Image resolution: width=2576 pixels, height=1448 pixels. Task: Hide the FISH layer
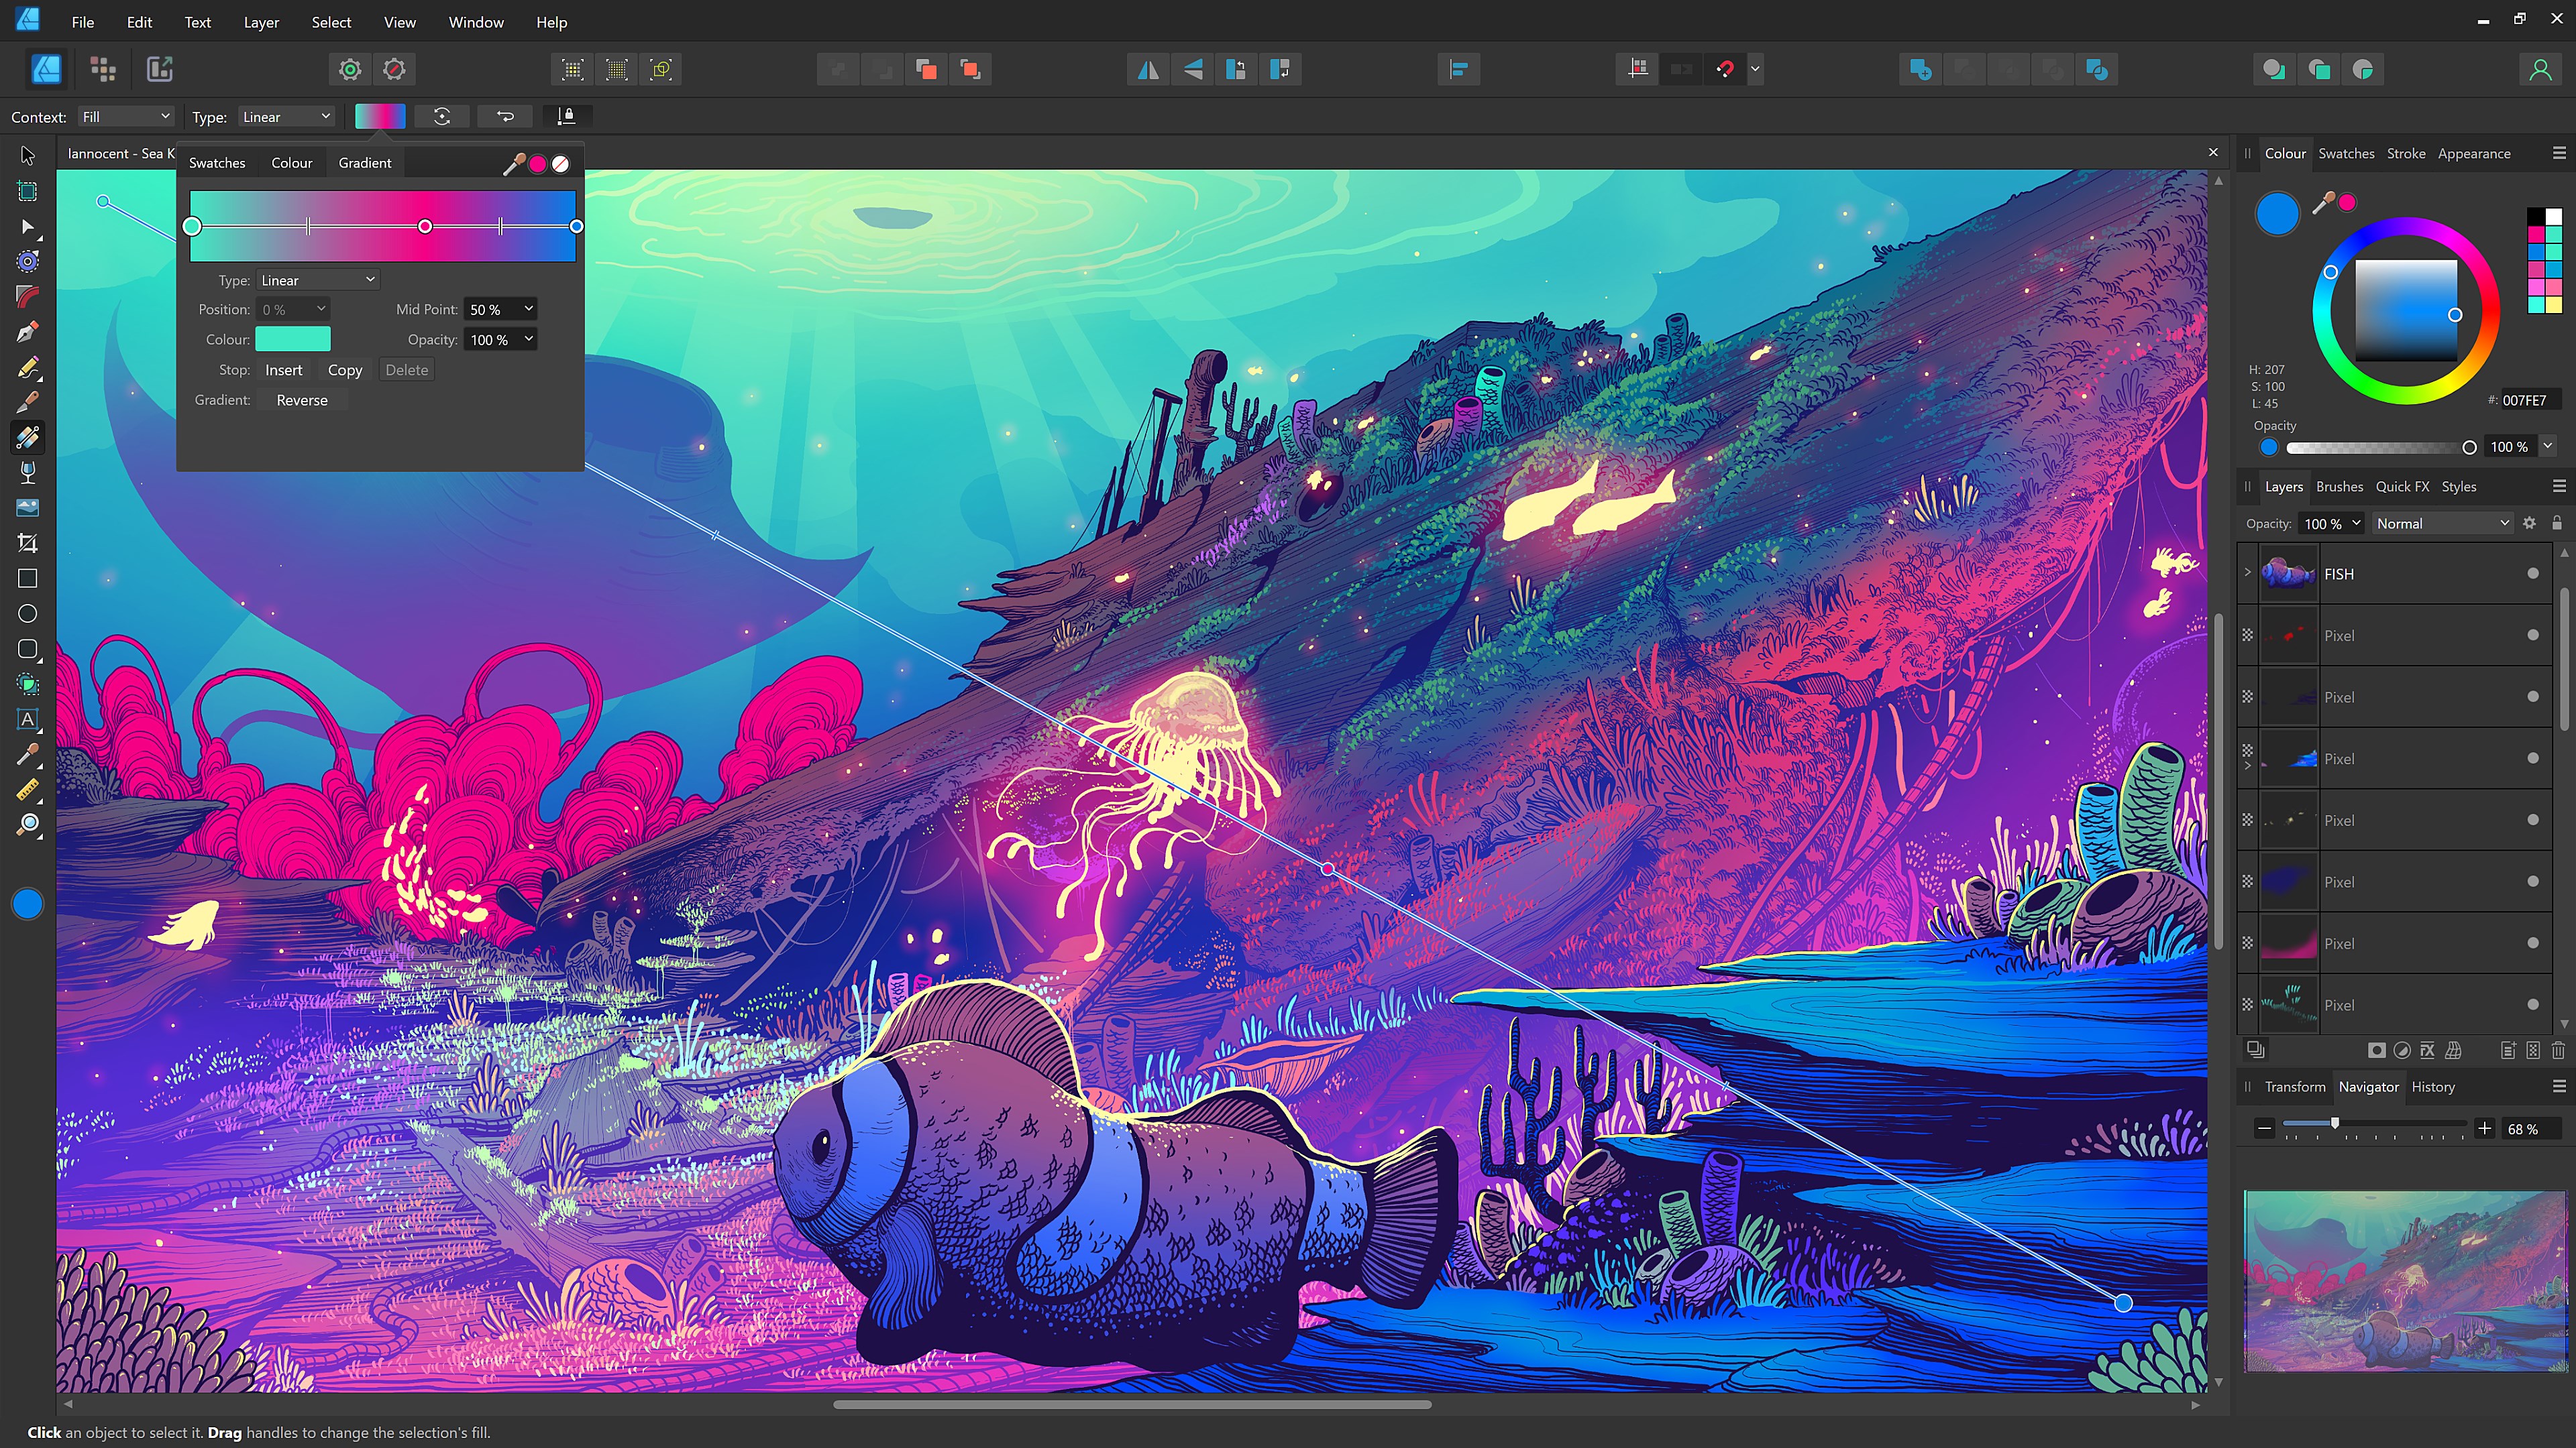point(2533,574)
